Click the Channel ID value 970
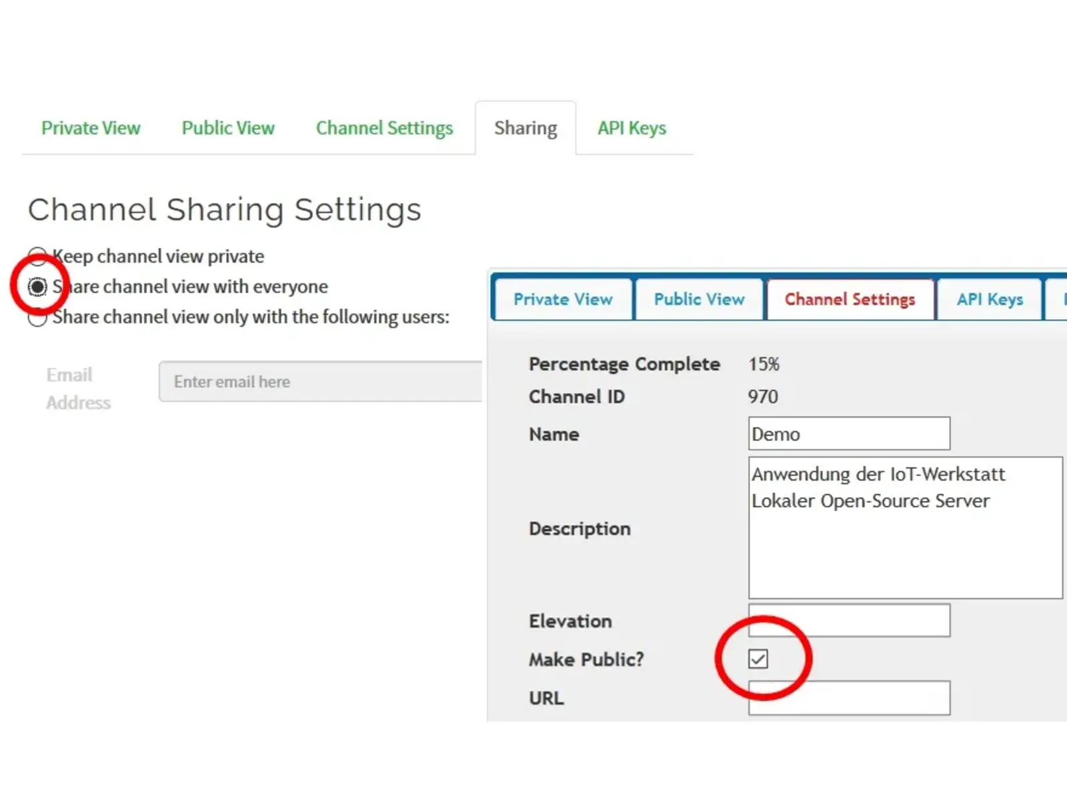Screen dimensions: 1067x799 coord(763,397)
